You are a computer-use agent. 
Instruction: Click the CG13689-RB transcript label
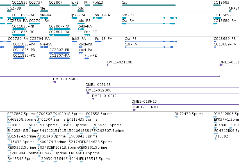pos(224,15)
